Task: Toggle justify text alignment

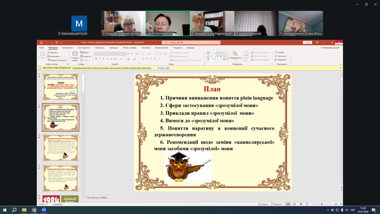Action: coord(154,59)
